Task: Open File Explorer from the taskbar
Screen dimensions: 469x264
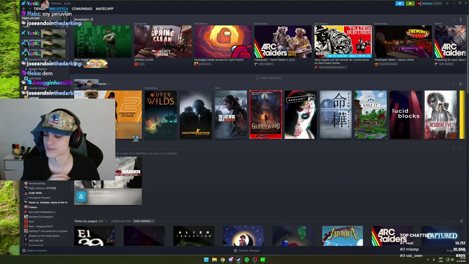Action: coord(214,260)
